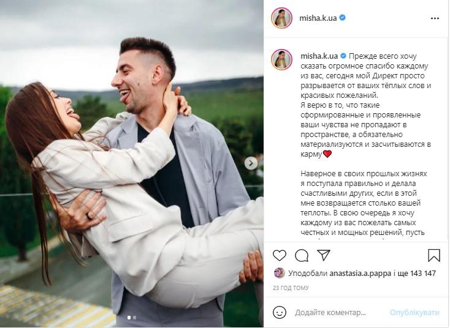The image size is (450, 328).
Task: Select the second carousel dot indicator
Action: click(135, 318)
